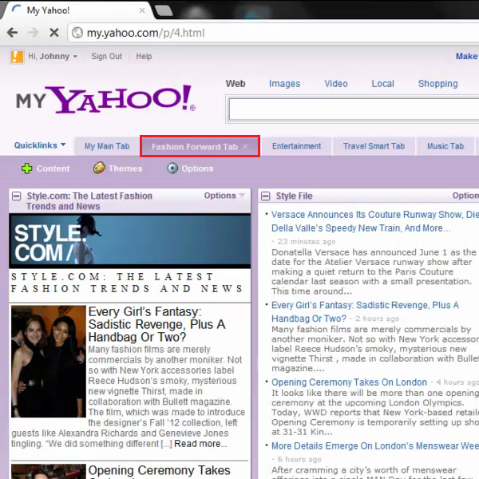Collapse the Style.com module with the minus icon

click(17, 196)
